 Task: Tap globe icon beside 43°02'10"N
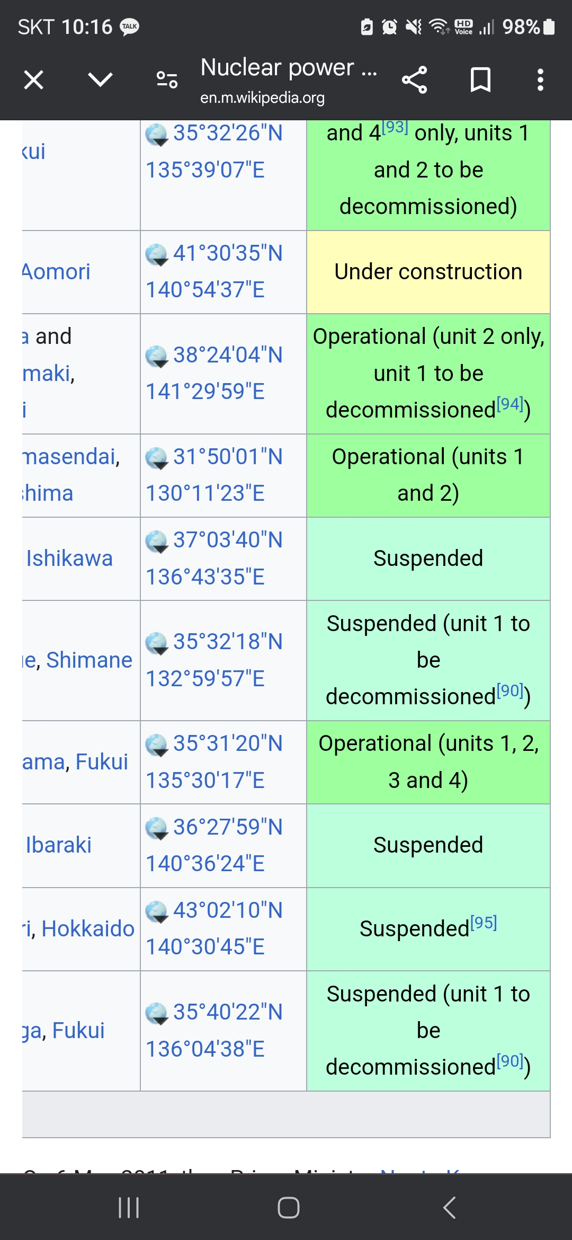click(157, 912)
